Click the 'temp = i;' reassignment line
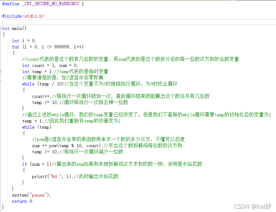This screenshot has height=212, width=276. [71, 121]
